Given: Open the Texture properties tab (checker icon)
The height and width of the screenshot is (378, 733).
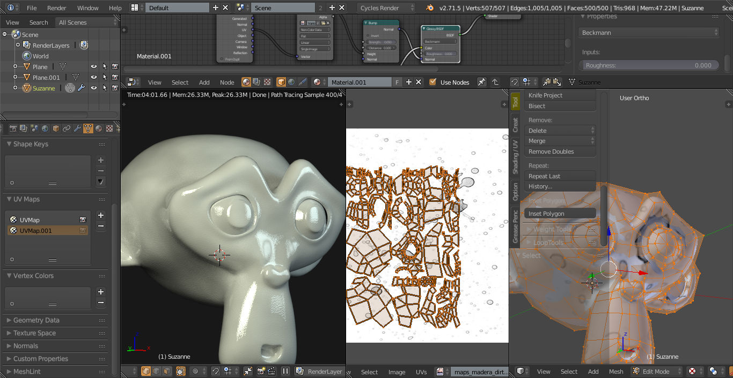Looking at the screenshot, I should pos(109,128).
